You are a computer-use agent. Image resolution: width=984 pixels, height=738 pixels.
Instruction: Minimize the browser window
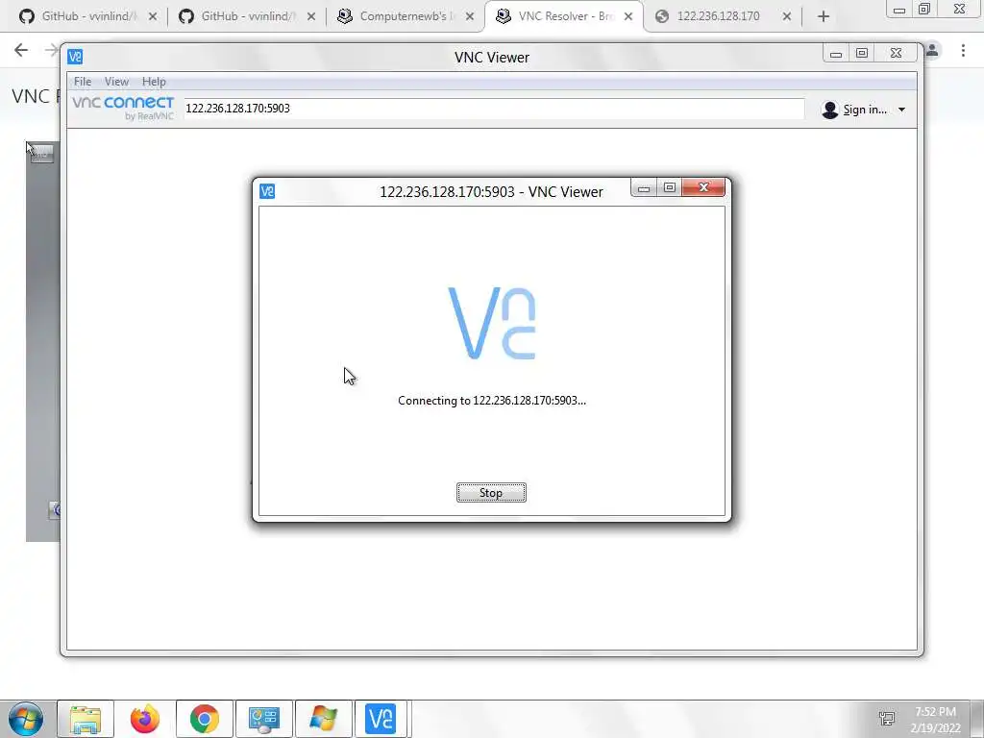pos(898,10)
